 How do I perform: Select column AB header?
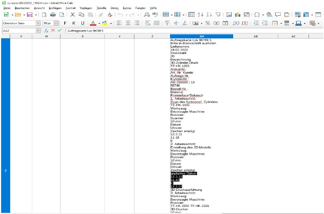[256, 36]
